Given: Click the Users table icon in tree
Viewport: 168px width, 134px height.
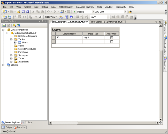Looking at the screenshot, I should 20,43.
